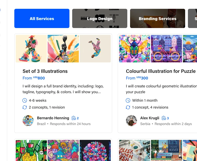View the red-cap sneaker character illustration thumbnail
Screen dimensions: 197x161
(31, 49)
